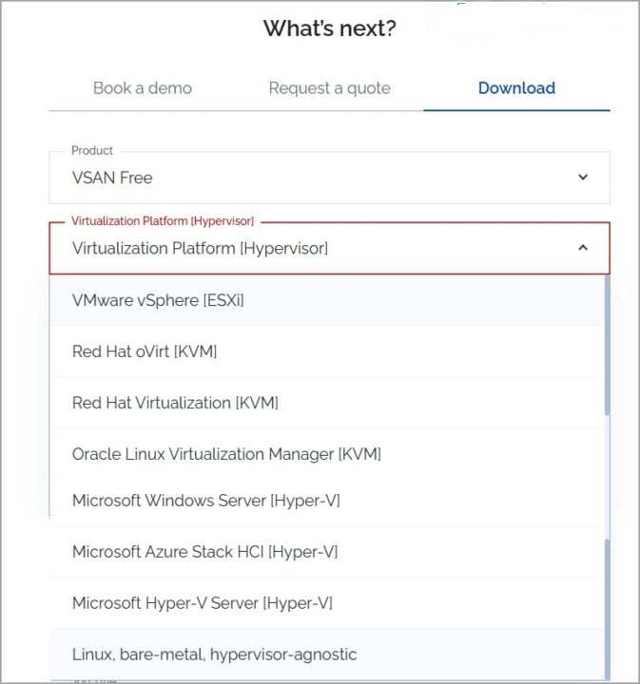Choose Red Hat oVirt [KVM] option
The width and height of the screenshot is (640, 684).
click(x=327, y=351)
